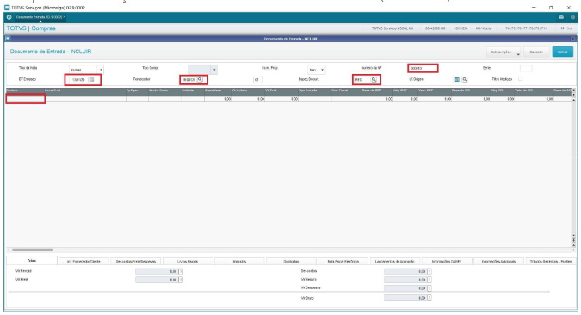The height and width of the screenshot is (315, 581).
Task: Open the Outras Ações dropdown menu
Action: (x=504, y=52)
